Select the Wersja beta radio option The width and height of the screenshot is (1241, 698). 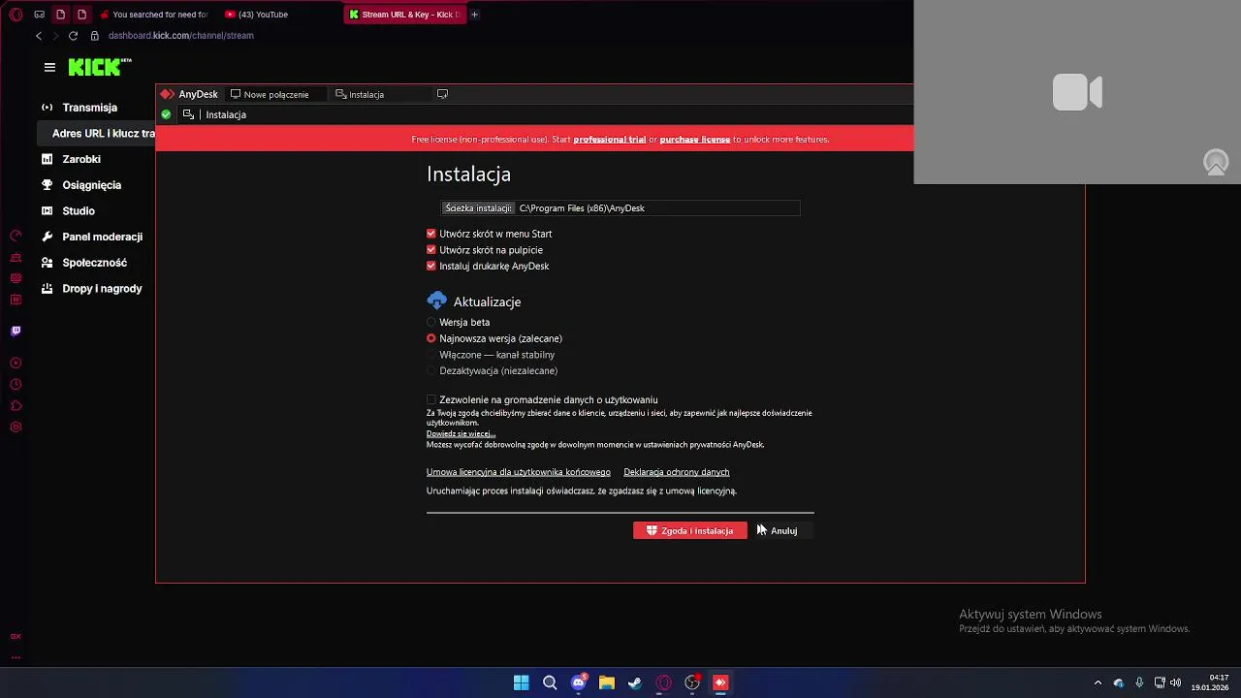point(431,322)
